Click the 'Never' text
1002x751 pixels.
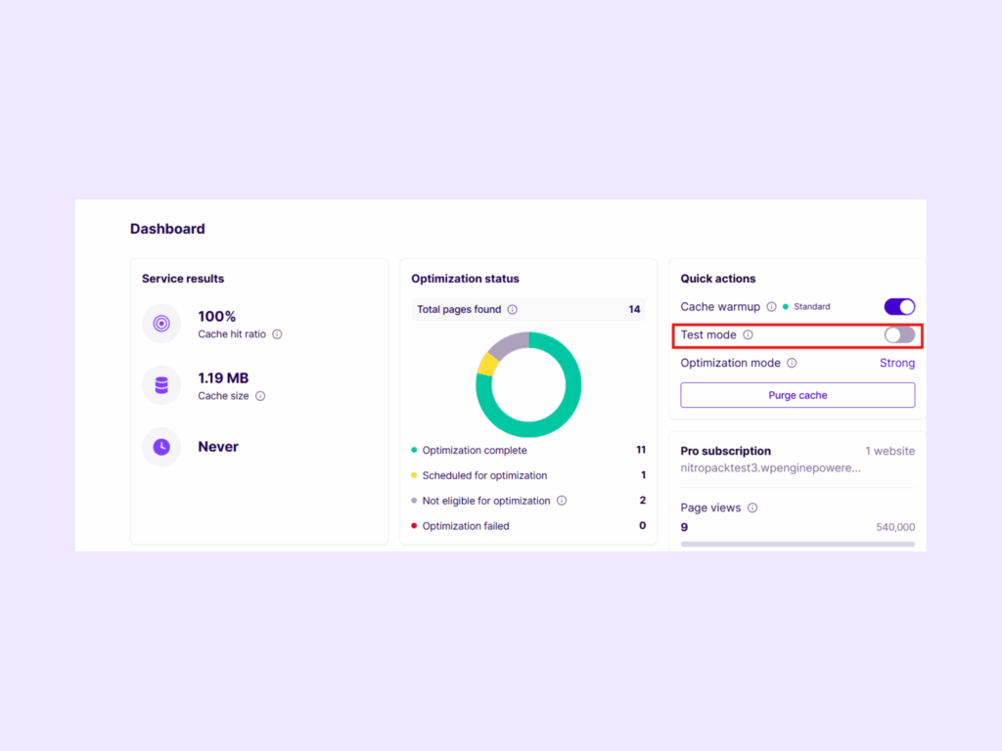coord(218,447)
